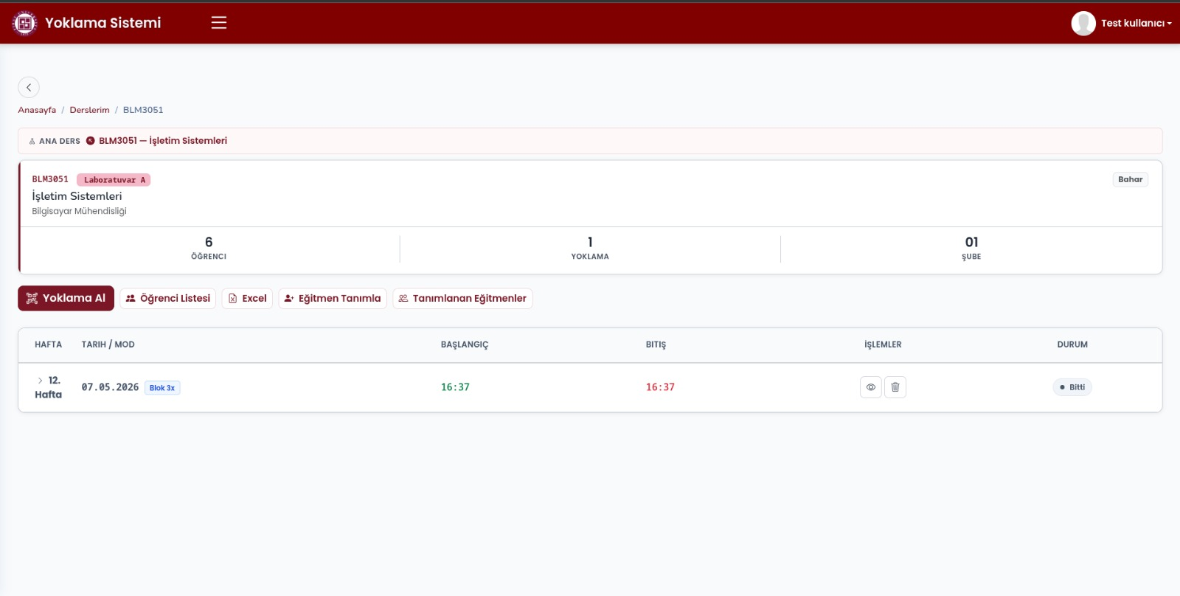Click the HAFTA column header
The width and height of the screenshot is (1180, 596).
tap(48, 344)
